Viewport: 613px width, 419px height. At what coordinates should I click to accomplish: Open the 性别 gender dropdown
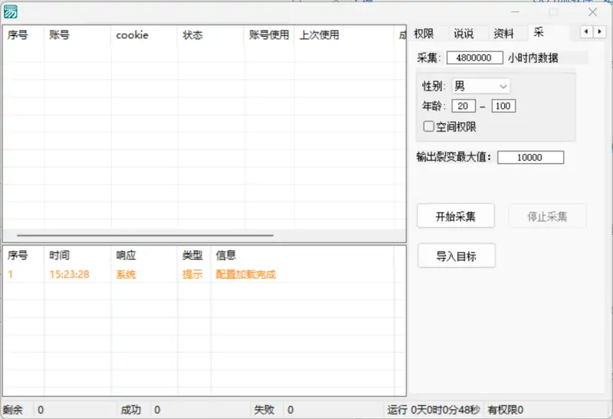pos(480,86)
